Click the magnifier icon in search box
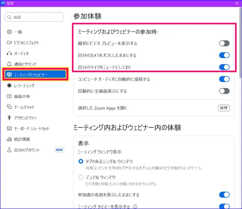 pos(9,17)
